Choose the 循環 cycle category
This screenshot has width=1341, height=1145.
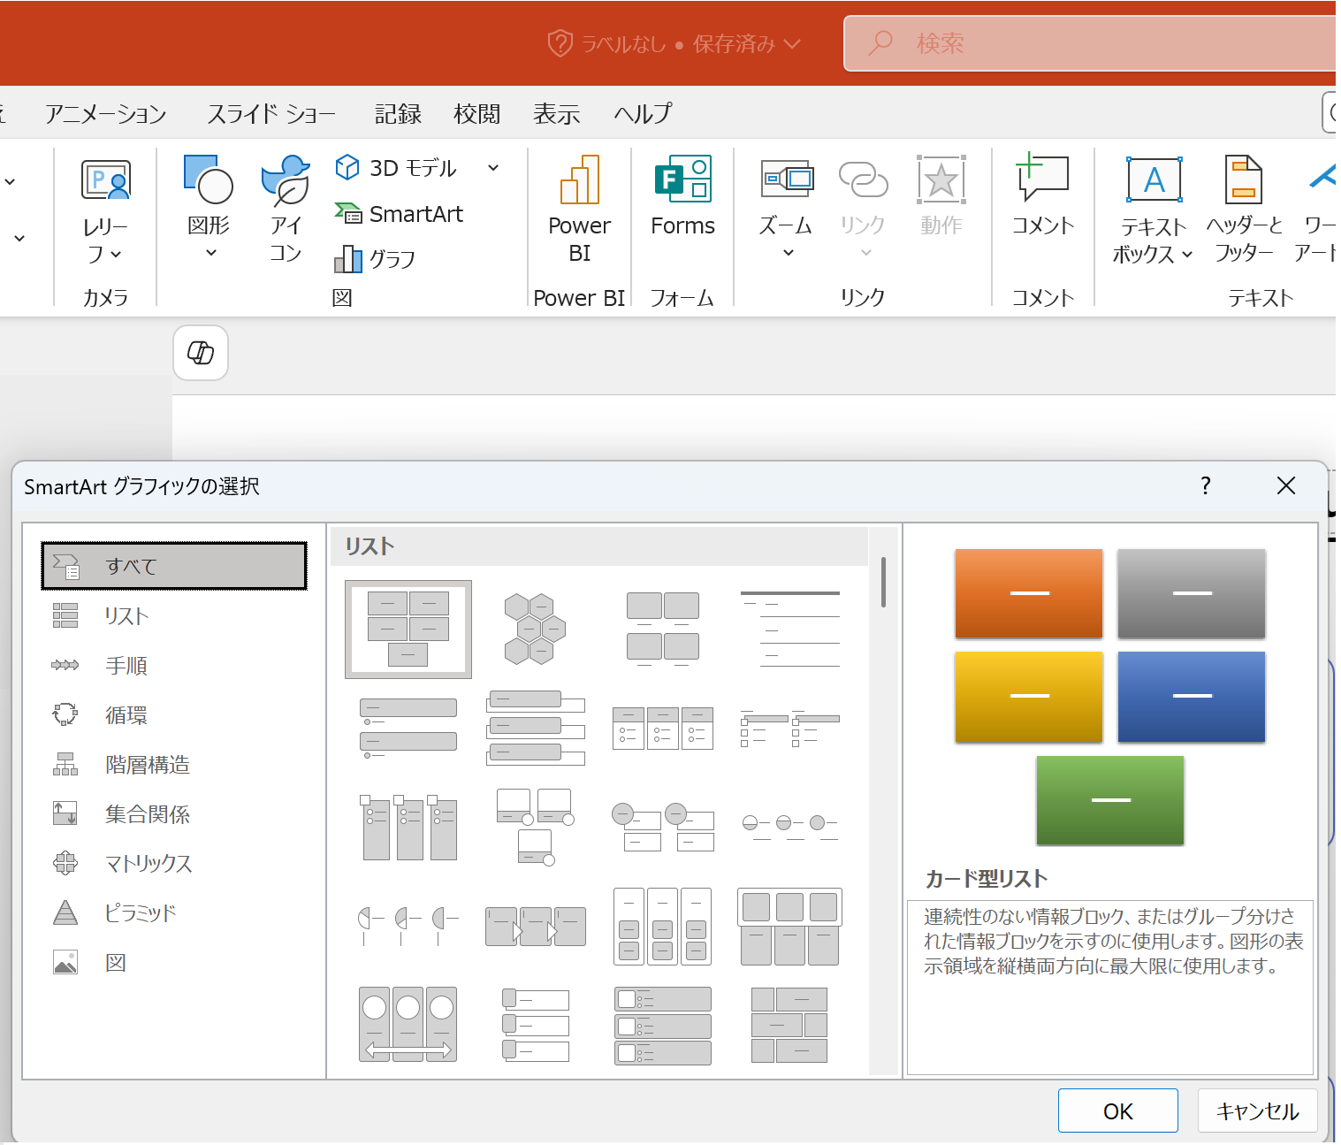click(174, 714)
